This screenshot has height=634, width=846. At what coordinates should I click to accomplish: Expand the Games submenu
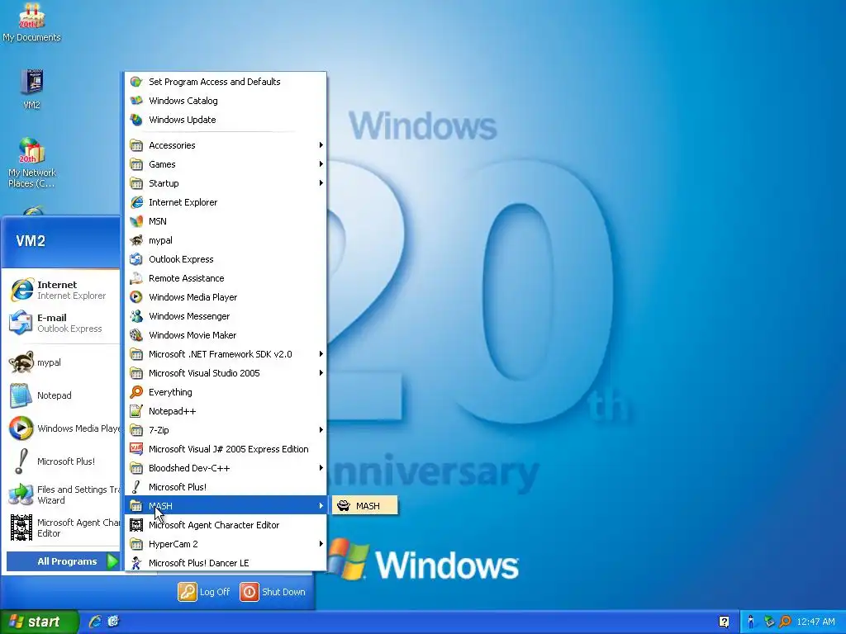pyautogui.click(x=226, y=164)
